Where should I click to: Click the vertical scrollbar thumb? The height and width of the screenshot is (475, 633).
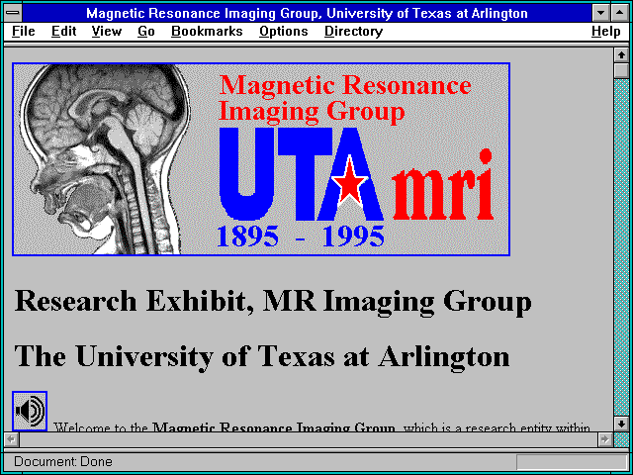[x=621, y=70]
